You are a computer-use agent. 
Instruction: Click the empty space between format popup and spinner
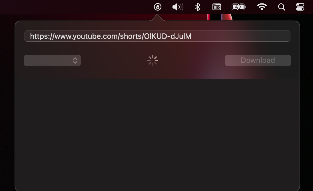click(114, 61)
